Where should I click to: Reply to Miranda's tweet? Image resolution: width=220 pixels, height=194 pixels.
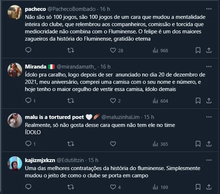click(29, 100)
